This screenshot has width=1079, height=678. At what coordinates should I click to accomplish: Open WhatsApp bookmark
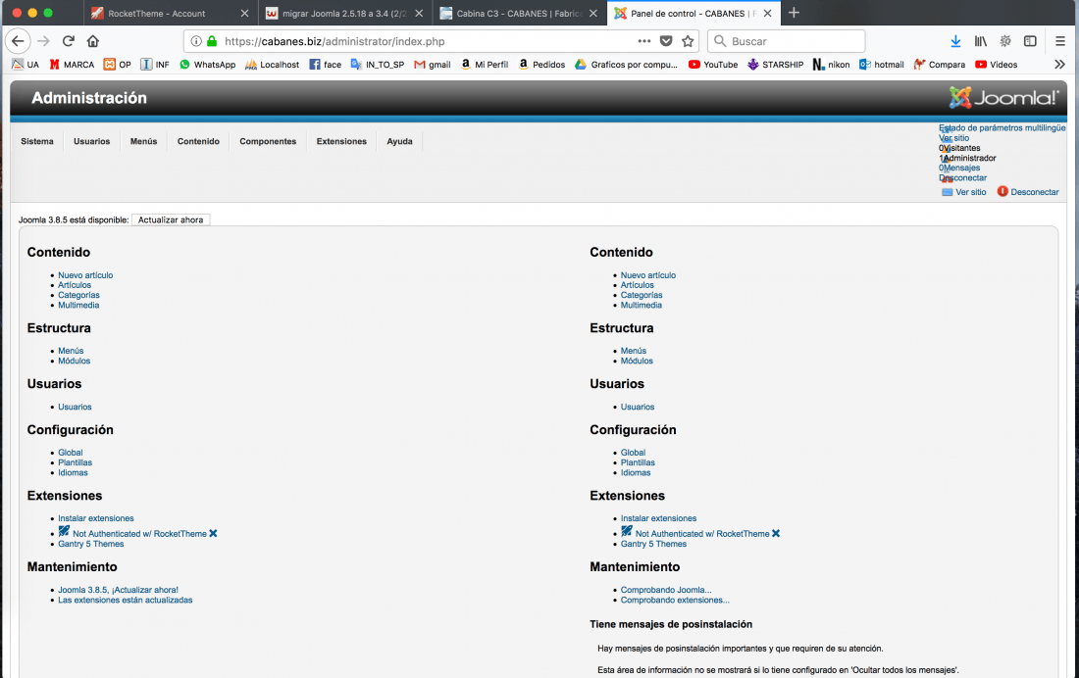207,65
